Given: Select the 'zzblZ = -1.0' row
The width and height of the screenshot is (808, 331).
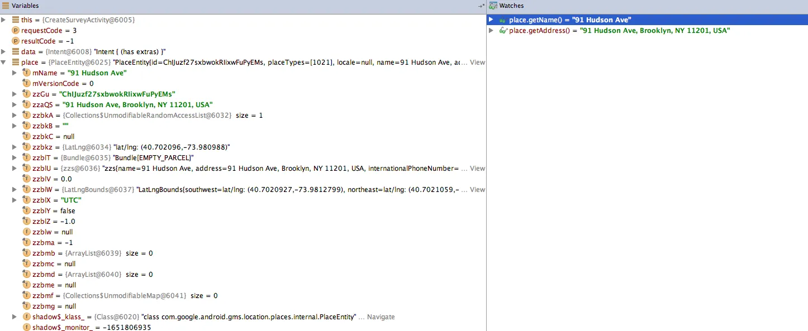Looking at the screenshot, I should point(243,221).
